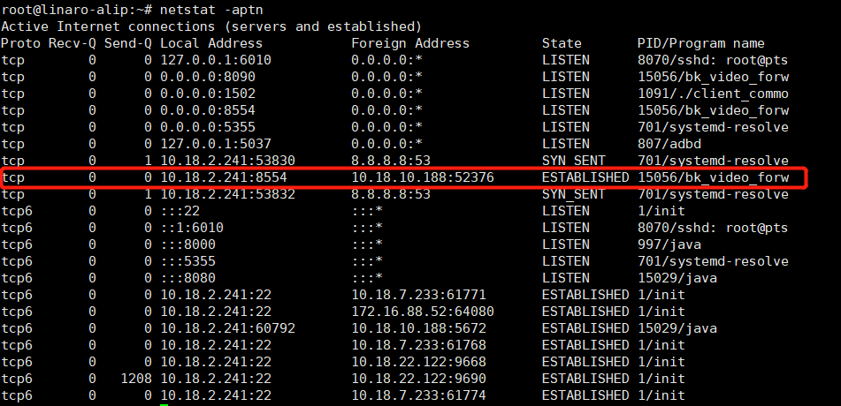Click the 'Local Address' column header
The height and width of the screenshot is (406, 841).
click(x=211, y=43)
